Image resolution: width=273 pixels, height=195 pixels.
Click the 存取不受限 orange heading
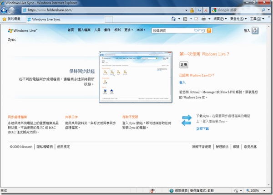pyautogui.click(x=130, y=117)
